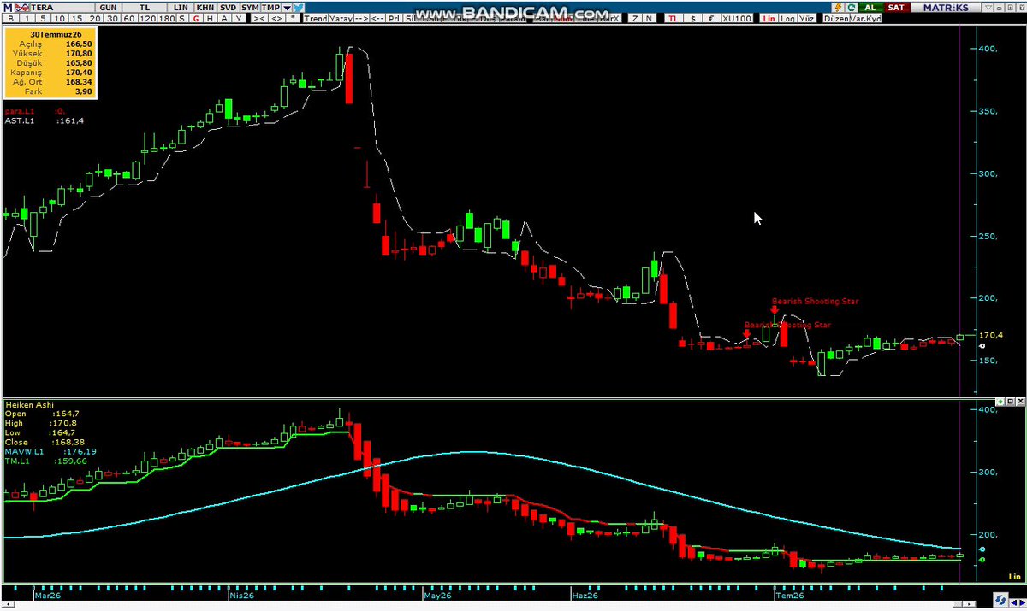Click the red SAT sell button

896,7
